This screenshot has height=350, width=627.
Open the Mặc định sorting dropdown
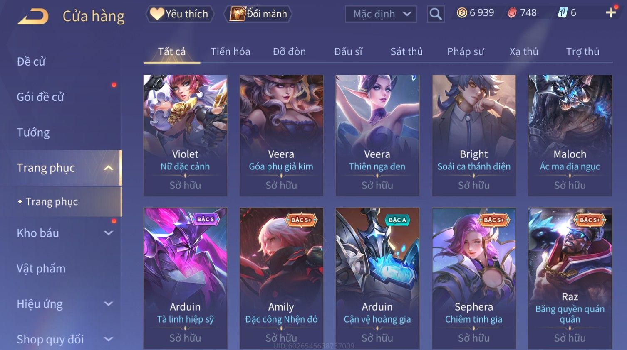pos(381,14)
